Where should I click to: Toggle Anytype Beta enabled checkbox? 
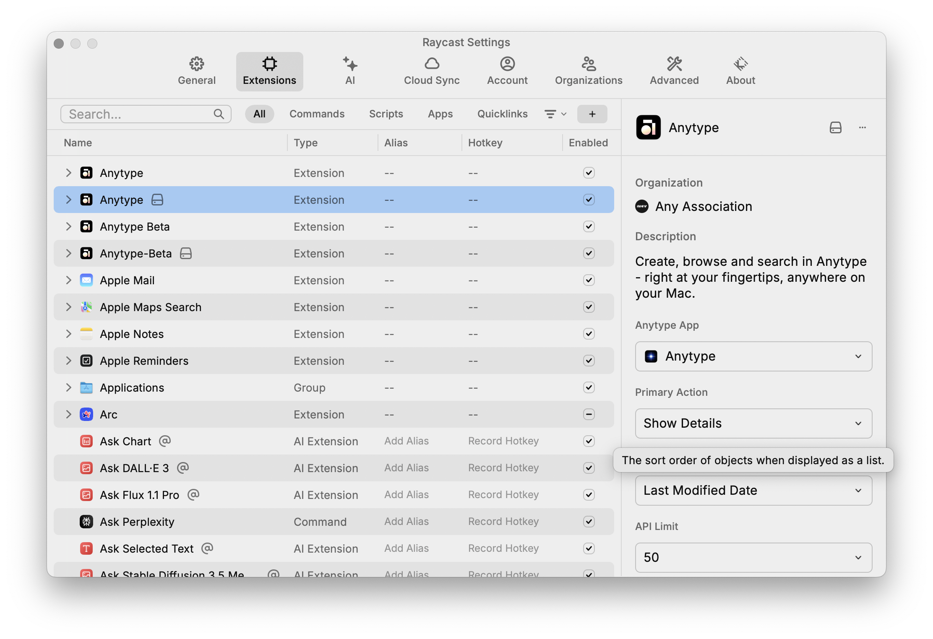coord(589,226)
